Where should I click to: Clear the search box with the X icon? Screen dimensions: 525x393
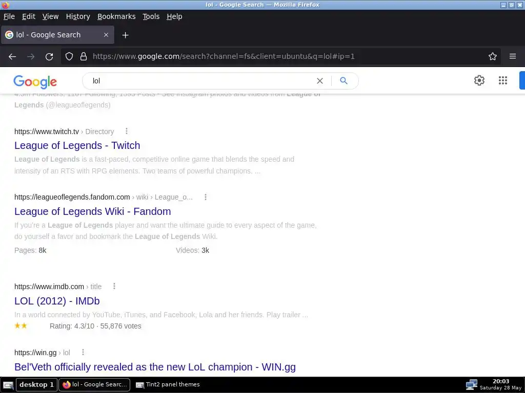pyautogui.click(x=320, y=81)
